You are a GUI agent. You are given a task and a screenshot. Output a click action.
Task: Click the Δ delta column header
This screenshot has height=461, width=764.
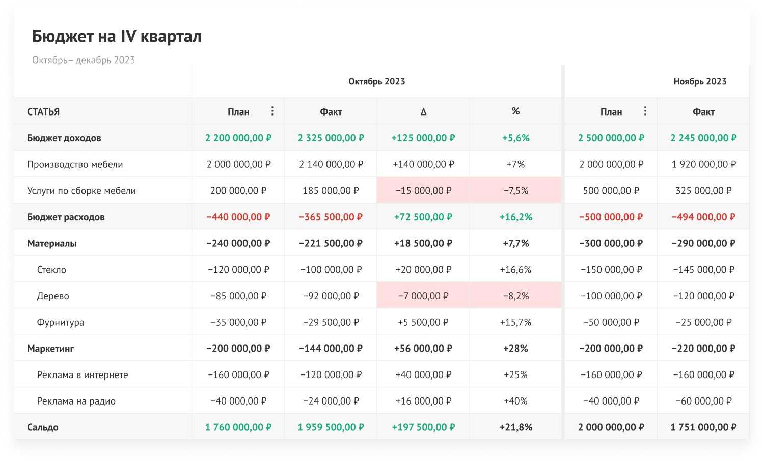point(423,111)
